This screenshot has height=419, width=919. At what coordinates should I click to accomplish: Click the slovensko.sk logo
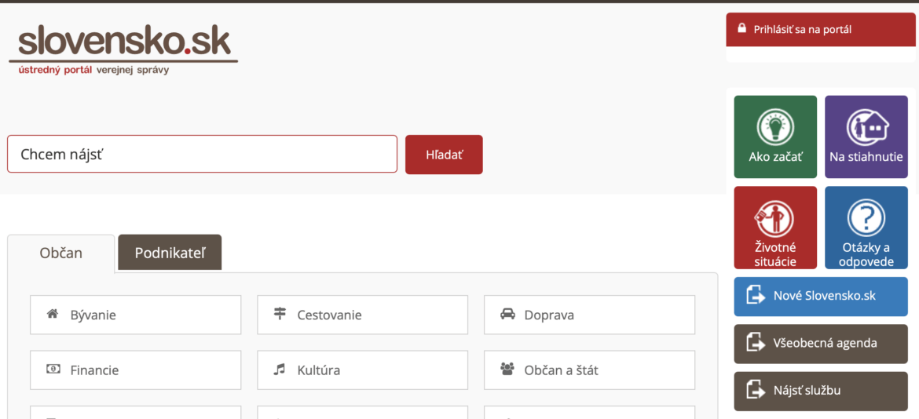coord(123,48)
